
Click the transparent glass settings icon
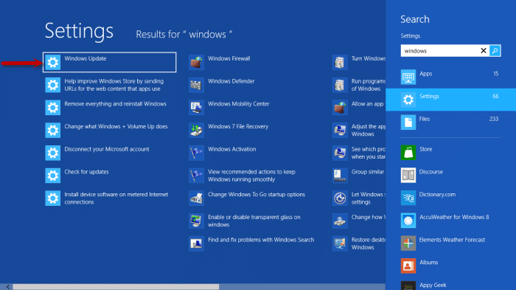click(196, 221)
